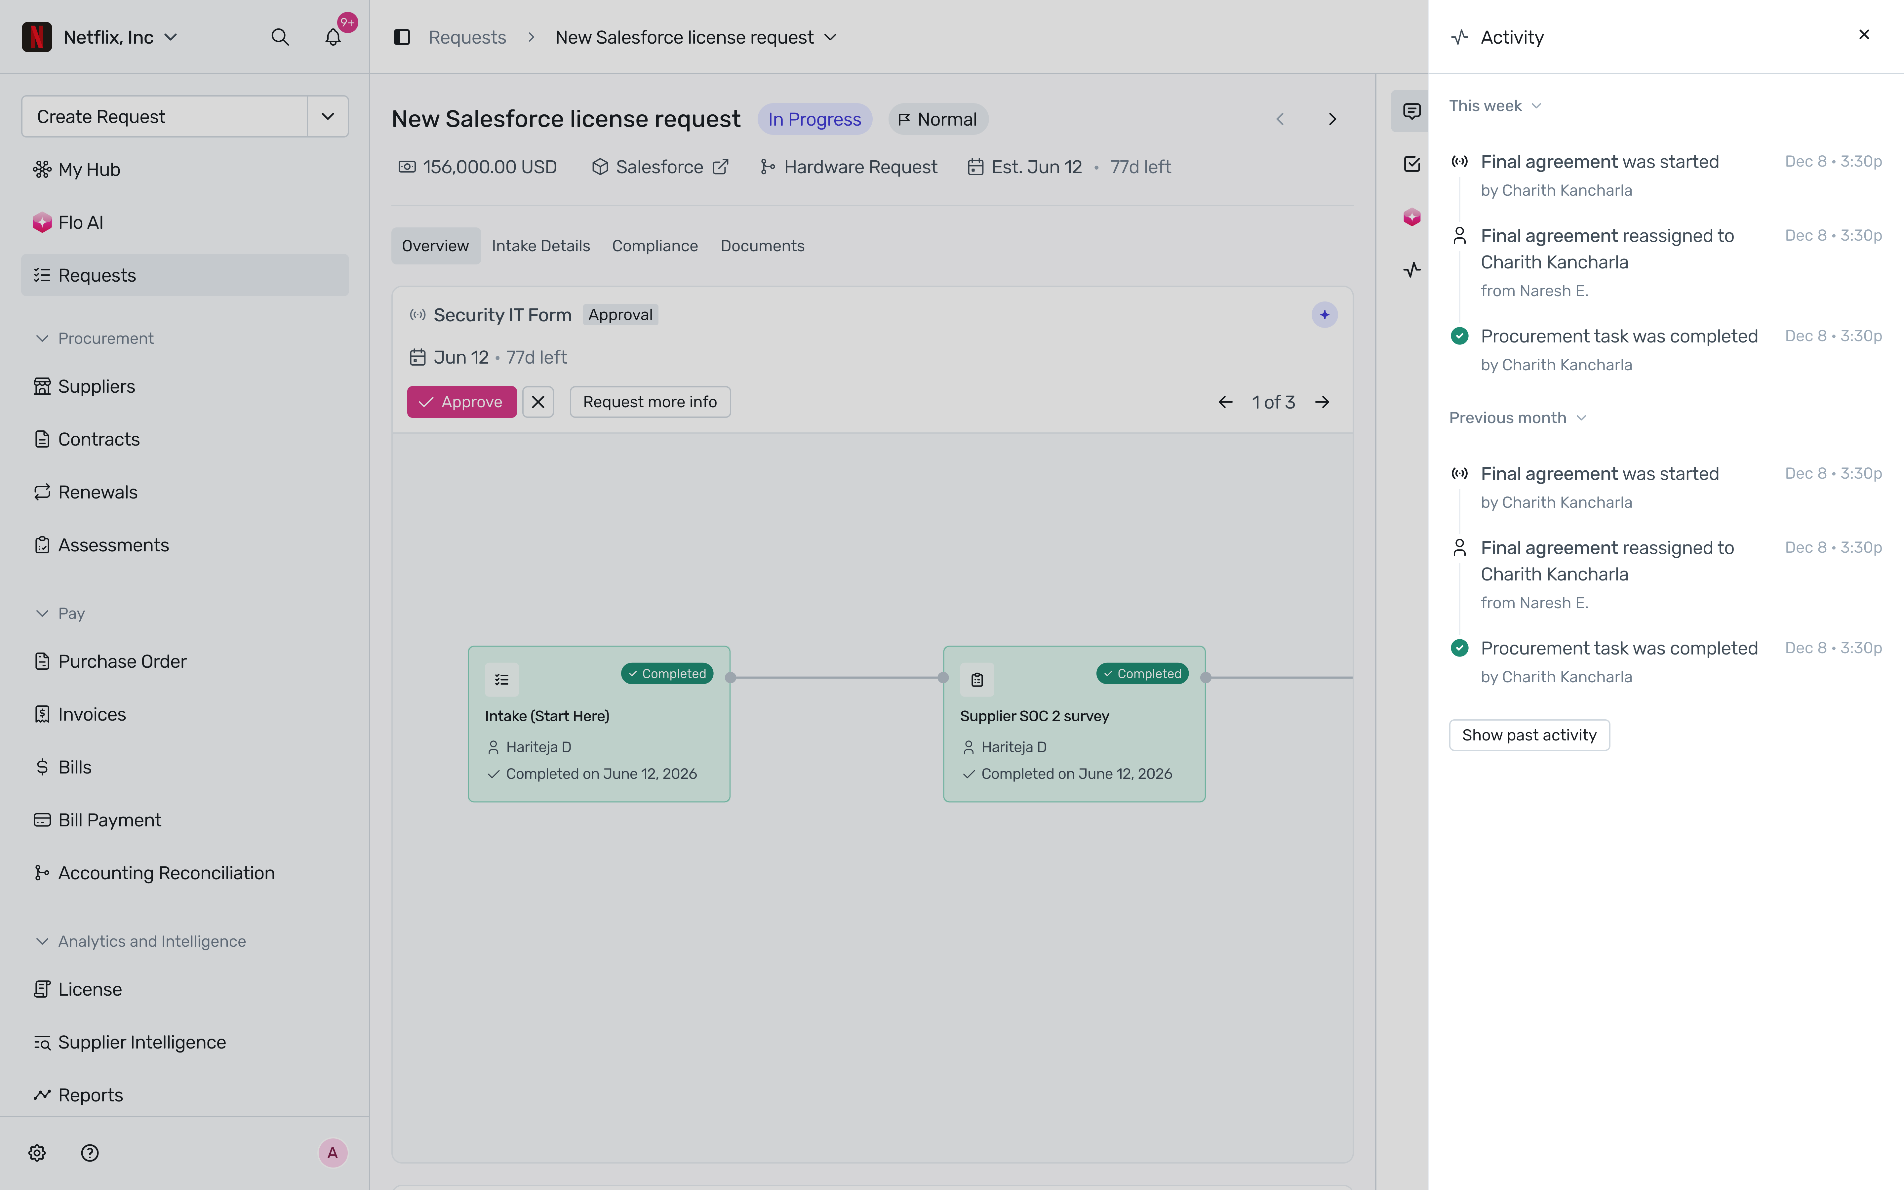
Task: Open Accounting Reconciliation in the sidebar
Action: coord(185,873)
